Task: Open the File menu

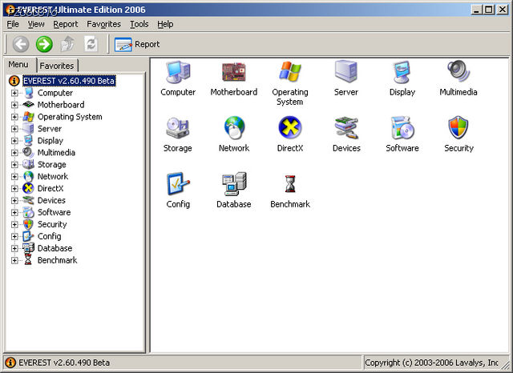Action: pyautogui.click(x=13, y=24)
